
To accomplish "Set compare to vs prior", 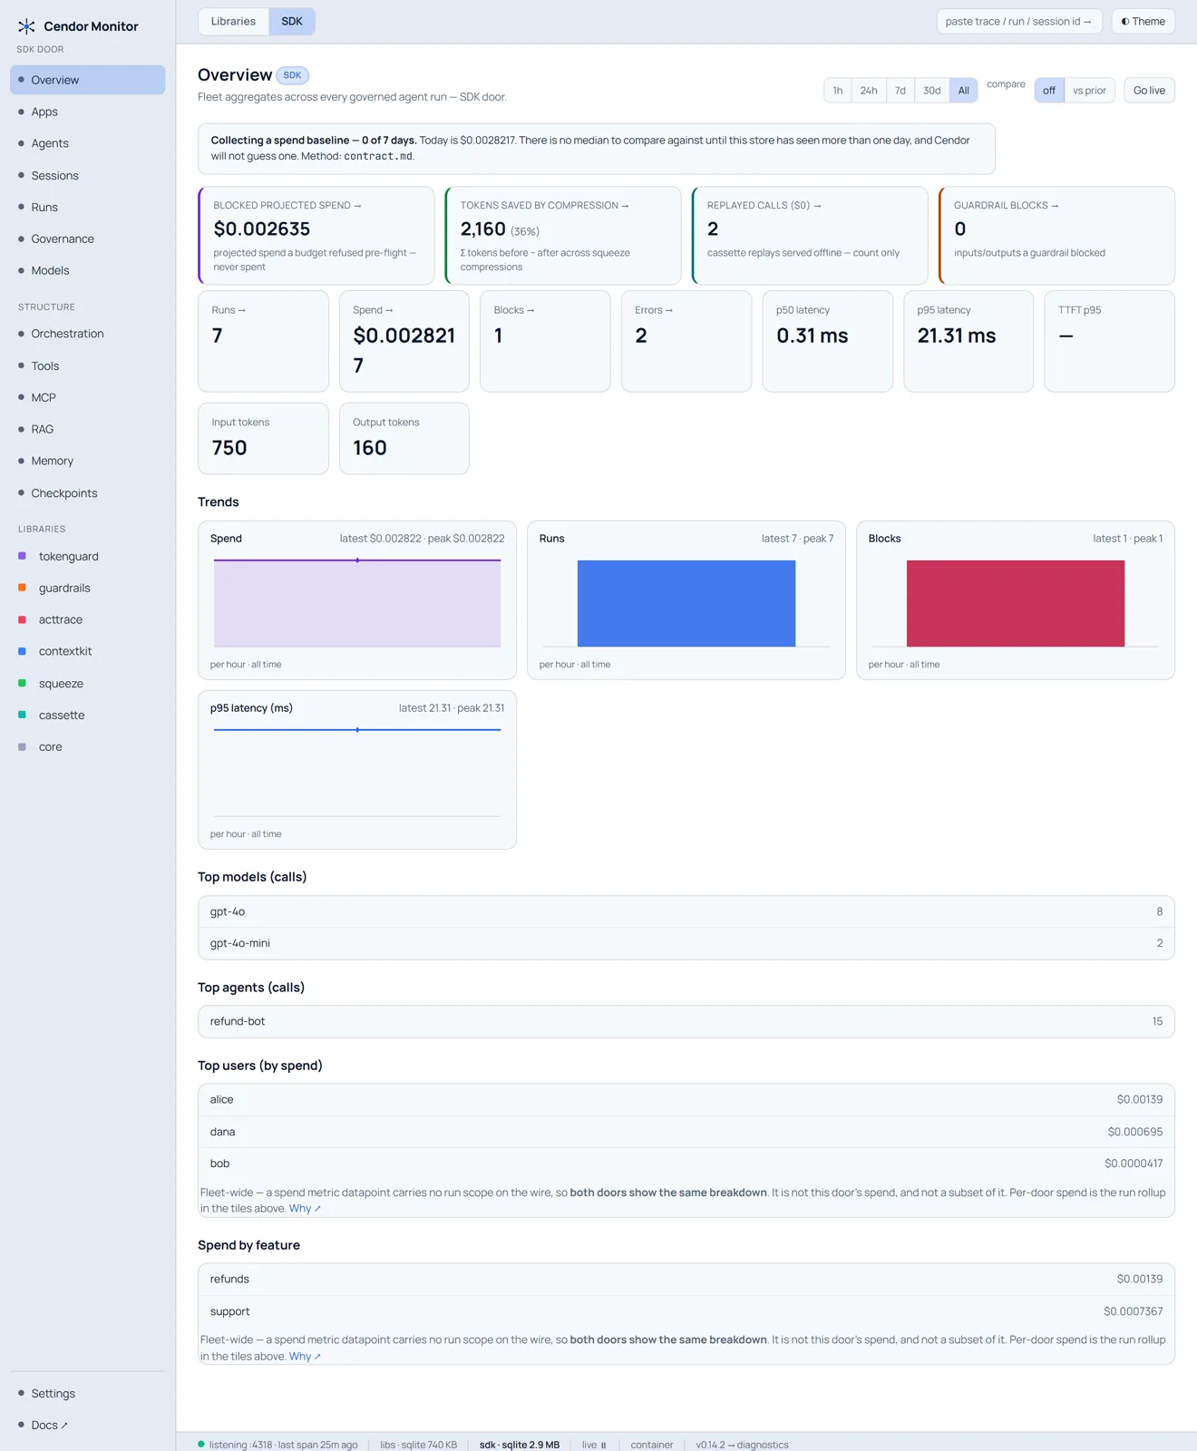I will click(1089, 91).
